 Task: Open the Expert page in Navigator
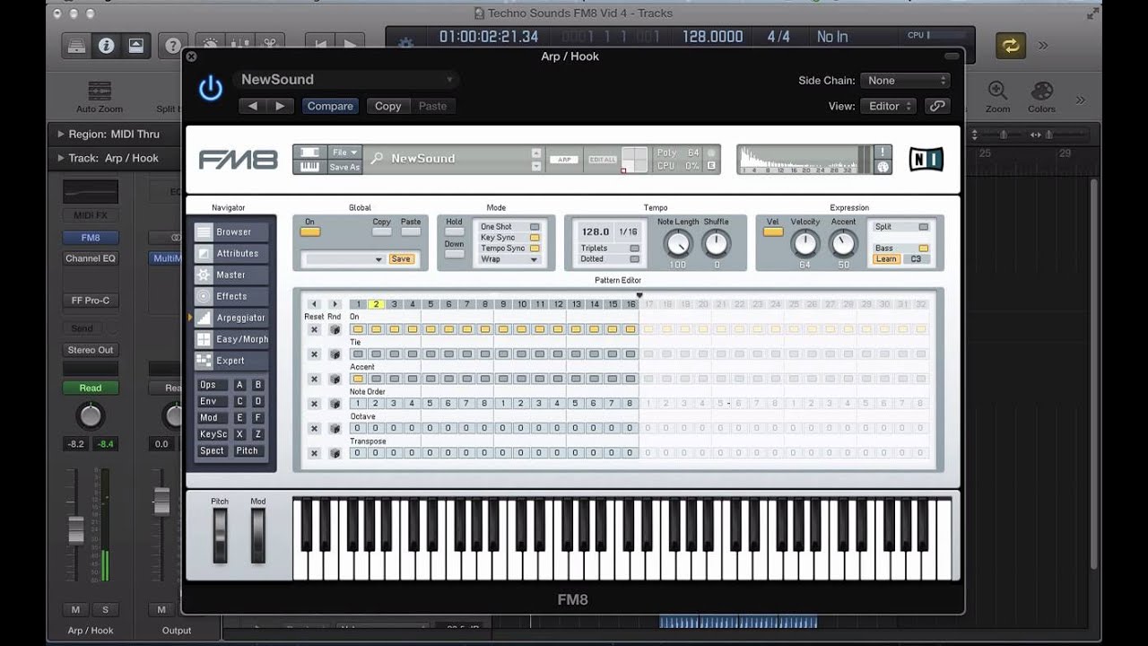click(233, 361)
